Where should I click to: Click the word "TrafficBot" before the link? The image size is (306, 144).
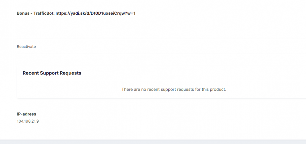coord(43,13)
